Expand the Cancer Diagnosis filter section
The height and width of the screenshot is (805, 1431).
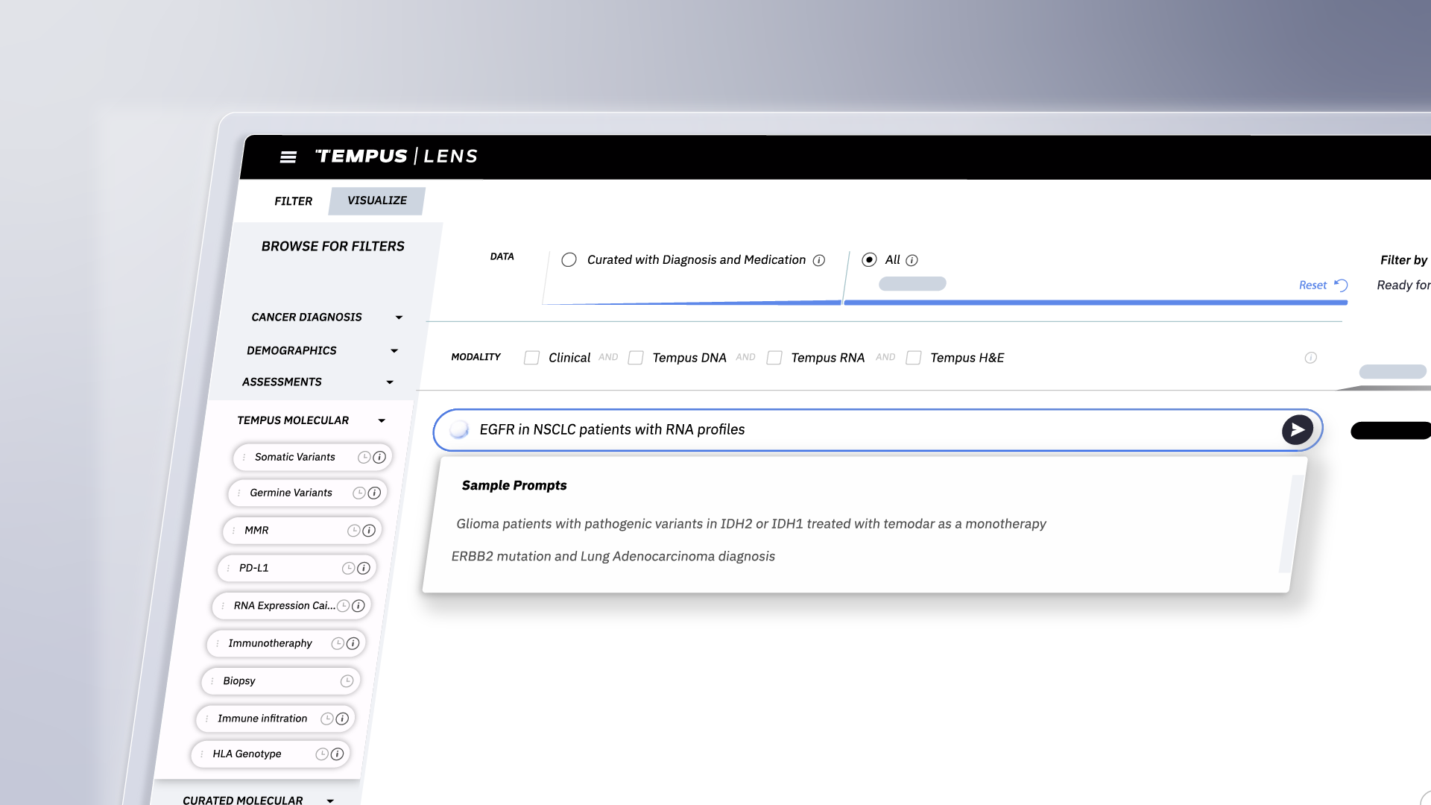pos(326,317)
